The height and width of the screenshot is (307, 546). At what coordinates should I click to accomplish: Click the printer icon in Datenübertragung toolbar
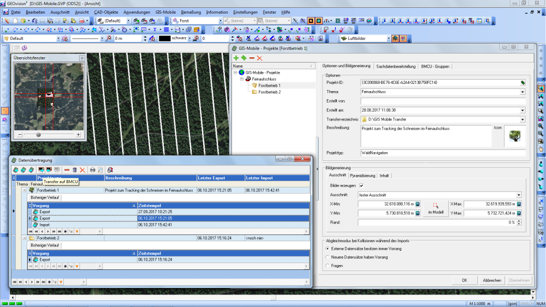[92, 170]
